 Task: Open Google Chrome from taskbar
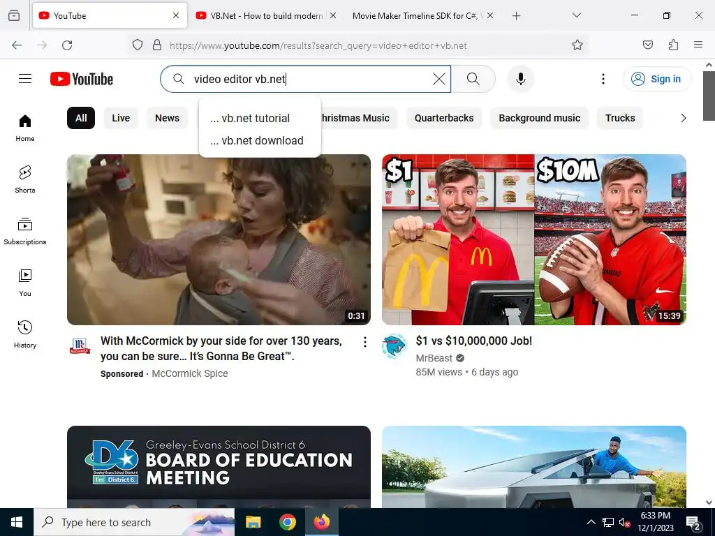click(287, 522)
